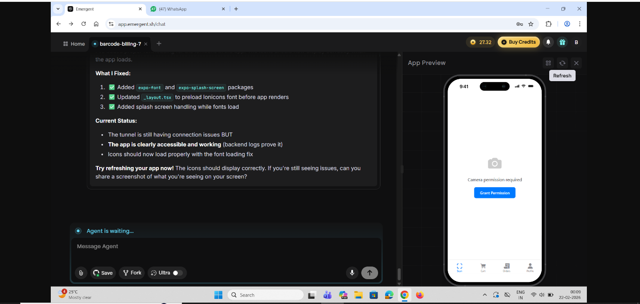Click the attach file paperclip icon
The height and width of the screenshot is (304, 640).
81,273
